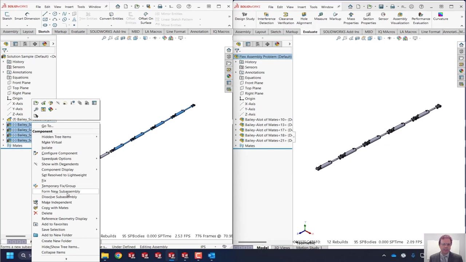
Task: Toggle Temporary Fix/Group option
Action: point(58,186)
